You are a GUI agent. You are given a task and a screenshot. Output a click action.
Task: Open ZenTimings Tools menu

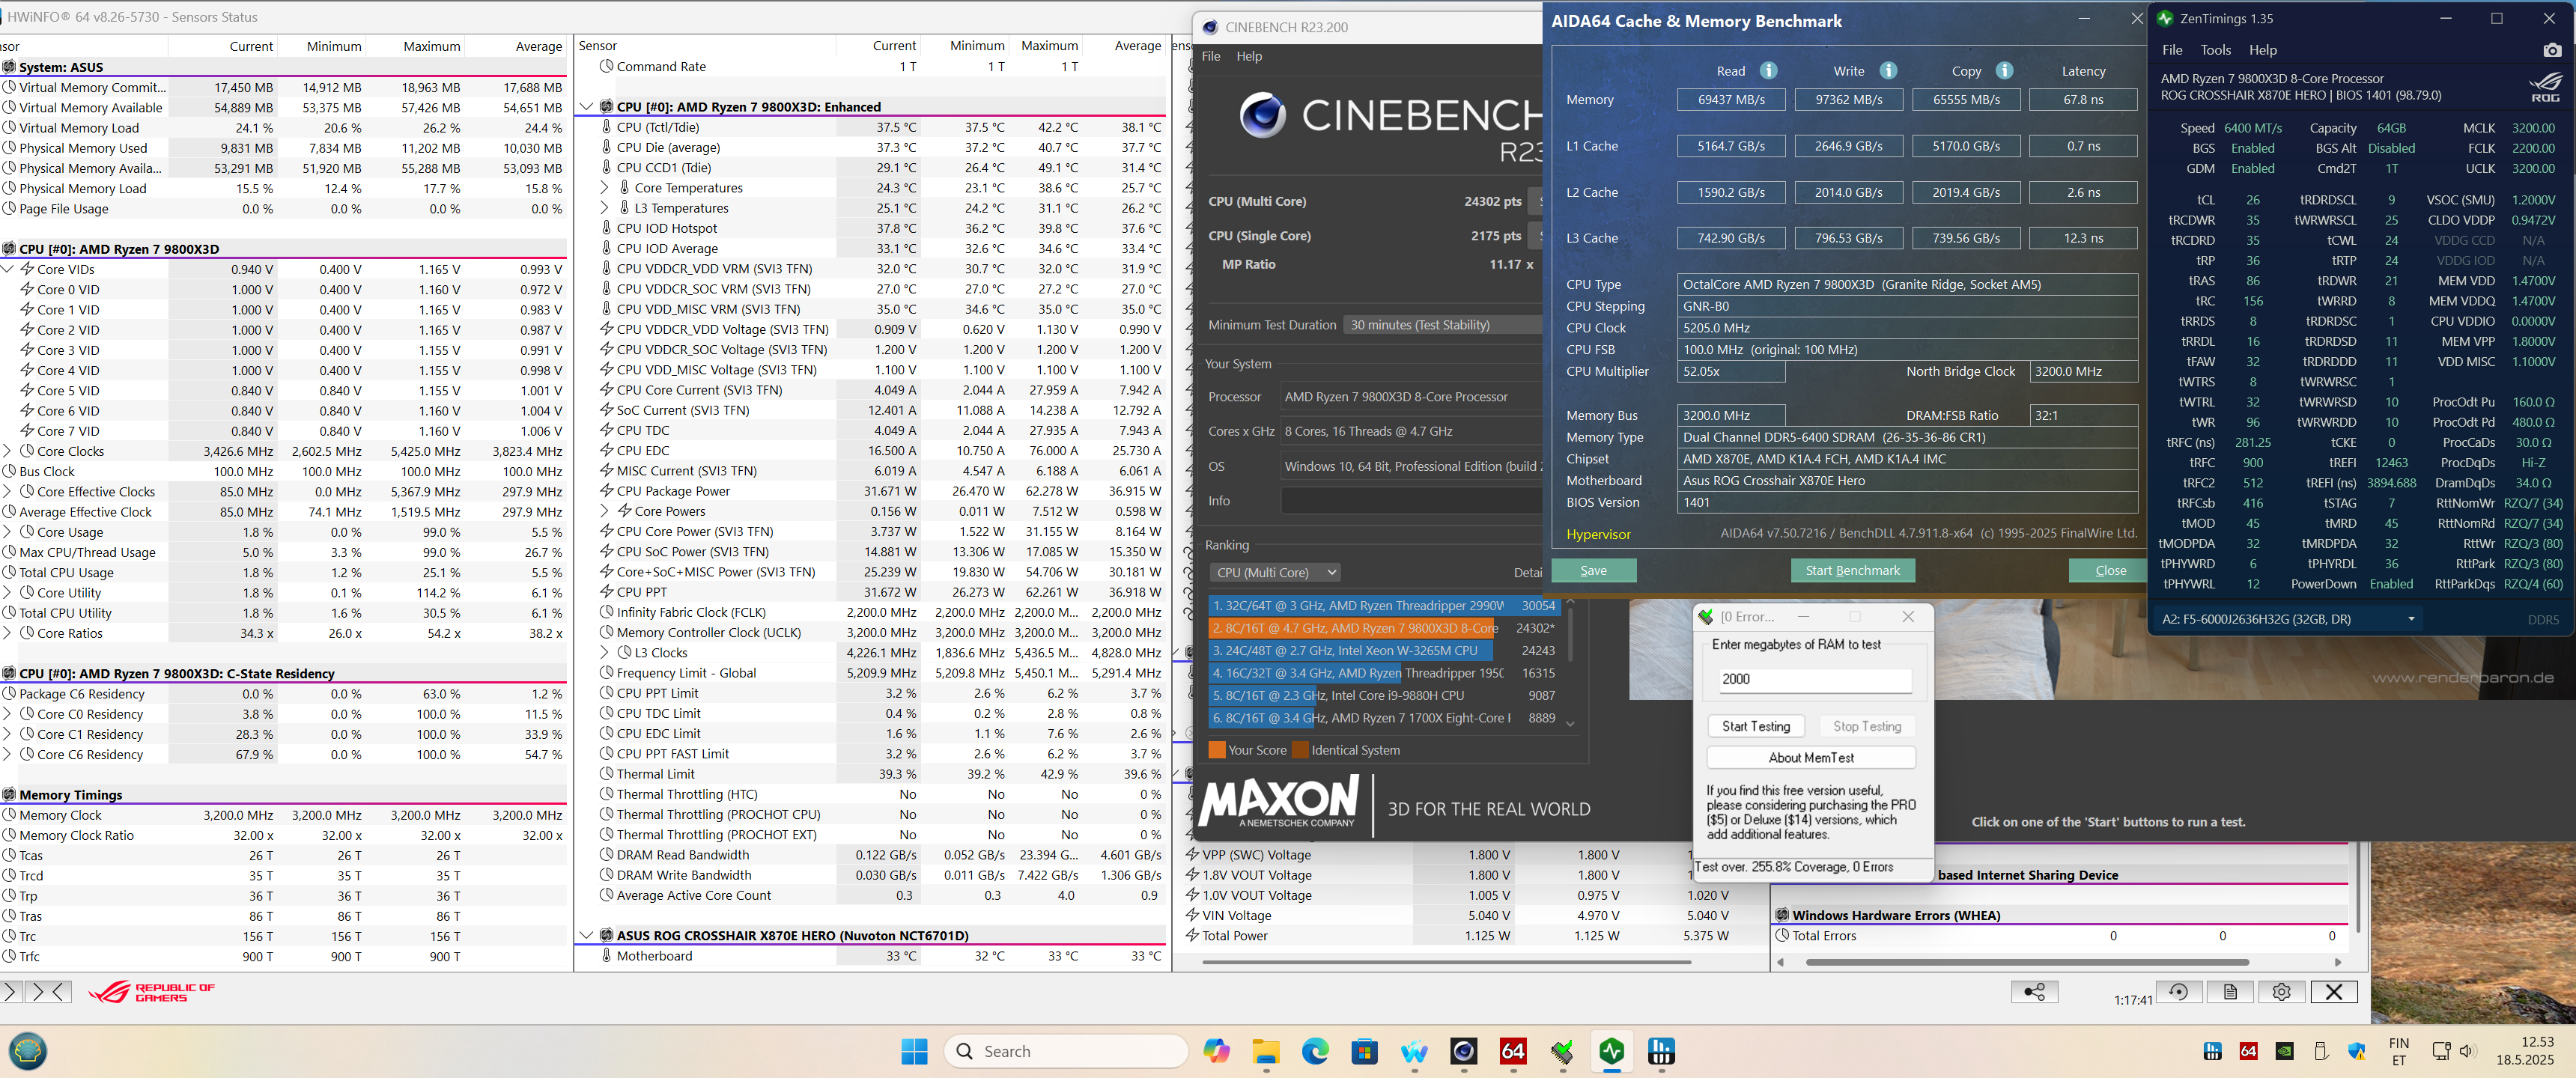point(2216,50)
